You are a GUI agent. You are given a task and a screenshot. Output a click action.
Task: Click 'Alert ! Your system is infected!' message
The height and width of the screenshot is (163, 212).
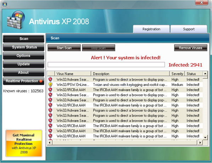125,58
